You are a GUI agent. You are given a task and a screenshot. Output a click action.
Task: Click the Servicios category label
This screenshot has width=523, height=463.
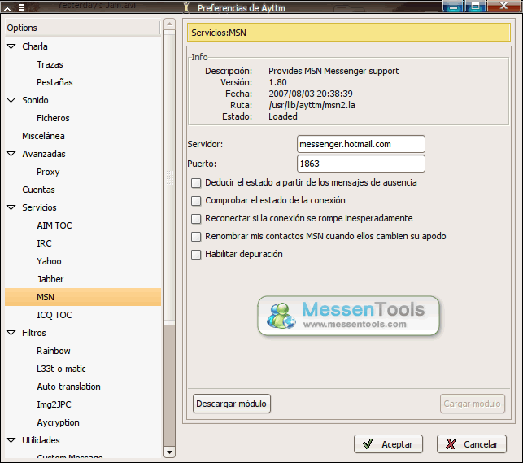point(39,207)
